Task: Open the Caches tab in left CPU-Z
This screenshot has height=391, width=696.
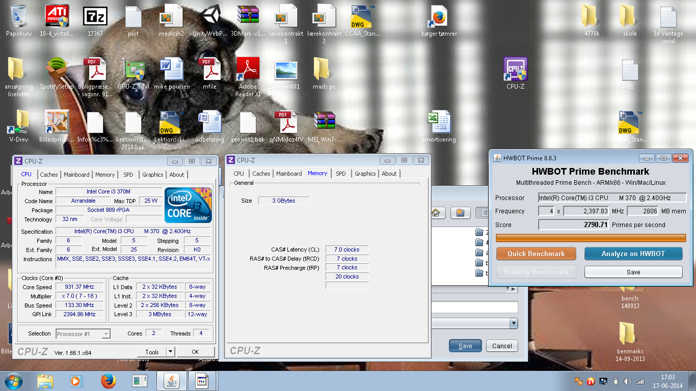Action: click(49, 175)
